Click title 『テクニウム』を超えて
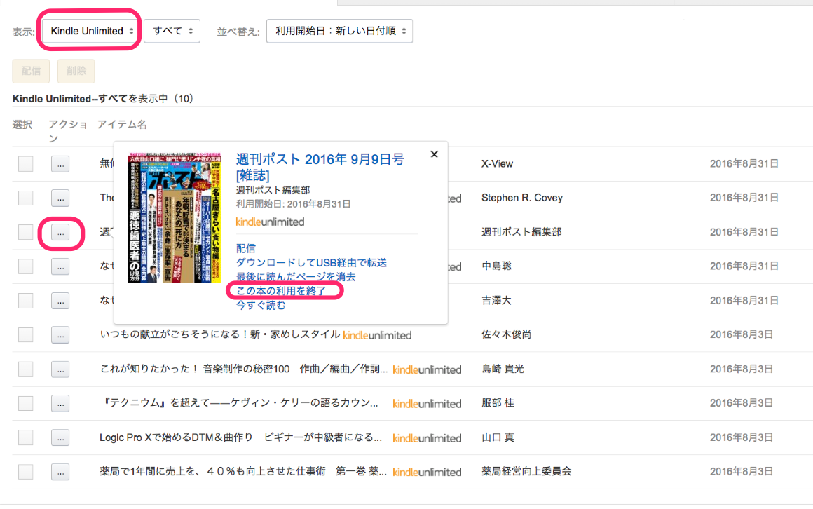Image resolution: width=813 pixels, height=509 pixels. click(x=239, y=403)
